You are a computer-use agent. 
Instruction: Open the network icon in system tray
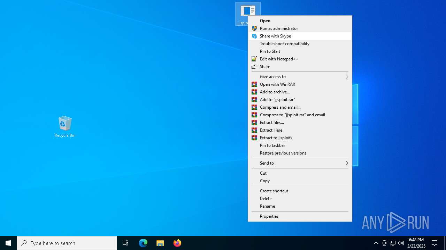pyautogui.click(x=393, y=243)
